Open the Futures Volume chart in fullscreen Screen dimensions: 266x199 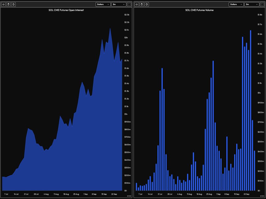click(x=262, y=4)
